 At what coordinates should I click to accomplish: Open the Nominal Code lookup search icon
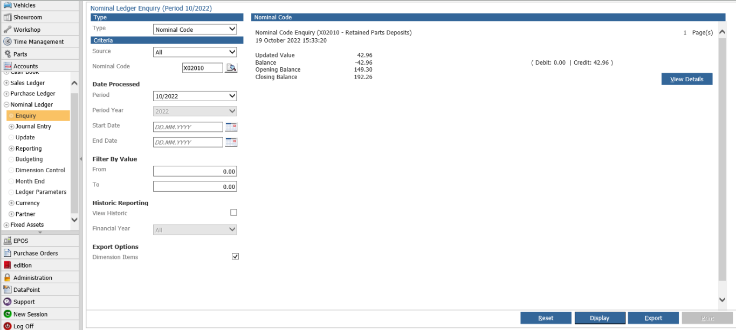point(231,68)
